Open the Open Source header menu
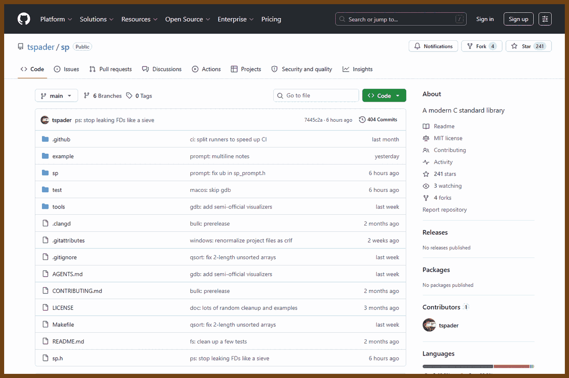 tap(188, 19)
